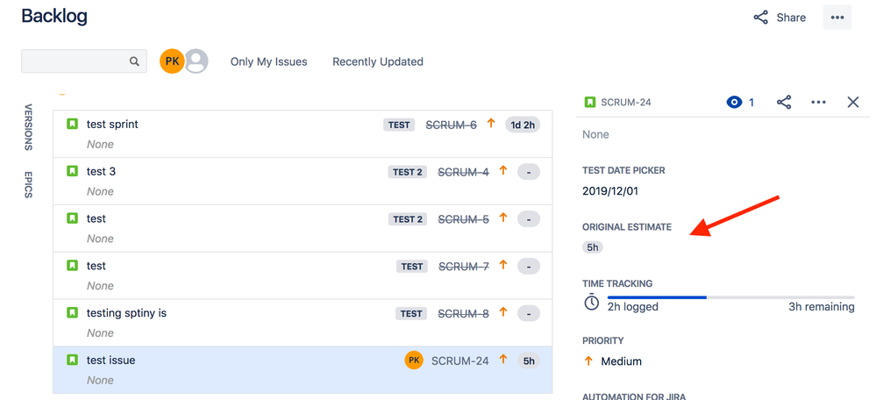This screenshot has height=400, width=876.
Task: Click the story icon of test 3 issue
Action: coord(72,171)
